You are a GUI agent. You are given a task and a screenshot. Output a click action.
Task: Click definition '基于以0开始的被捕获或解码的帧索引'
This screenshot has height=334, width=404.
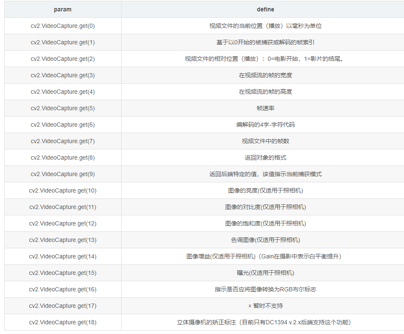tap(266, 43)
